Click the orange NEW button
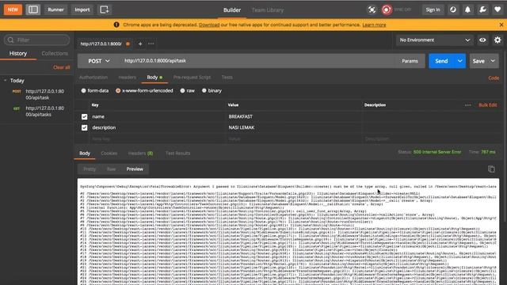 click(13, 9)
